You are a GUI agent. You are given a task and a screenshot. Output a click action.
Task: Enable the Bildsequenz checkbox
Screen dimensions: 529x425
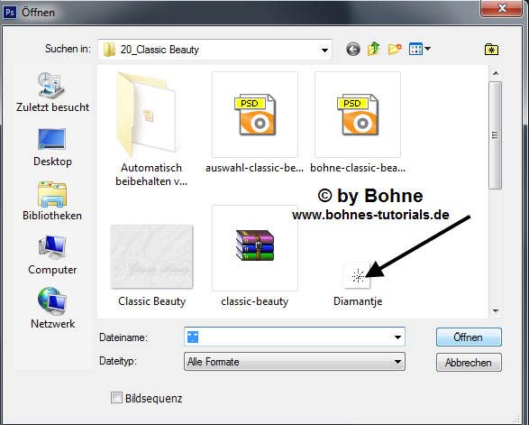116,397
